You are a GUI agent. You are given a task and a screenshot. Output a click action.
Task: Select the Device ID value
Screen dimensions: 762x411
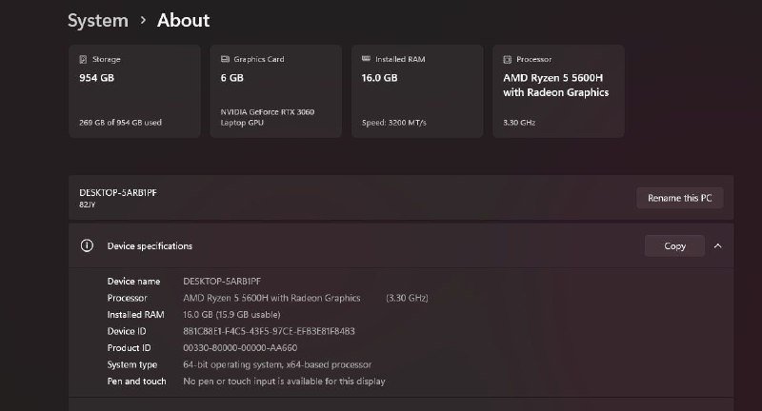pyautogui.click(x=269, y=331)
